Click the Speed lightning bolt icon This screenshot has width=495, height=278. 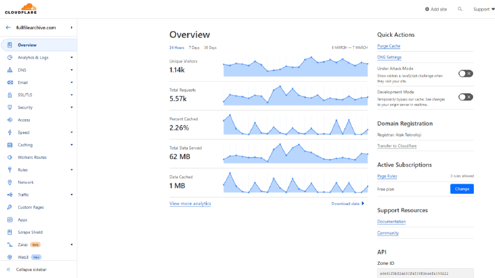pyautogui.click(x=10, y=132)
